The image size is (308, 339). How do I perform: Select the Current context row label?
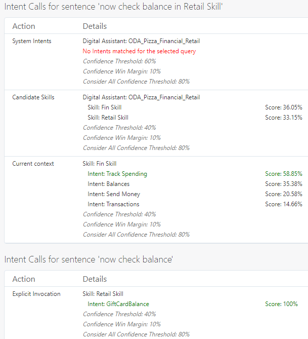pos(33,164)
